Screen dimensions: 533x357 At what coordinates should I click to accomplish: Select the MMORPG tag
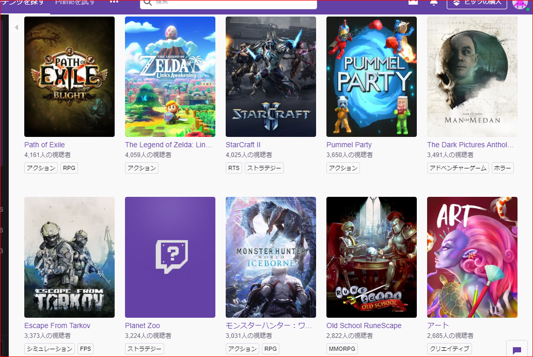pos(342,349)
